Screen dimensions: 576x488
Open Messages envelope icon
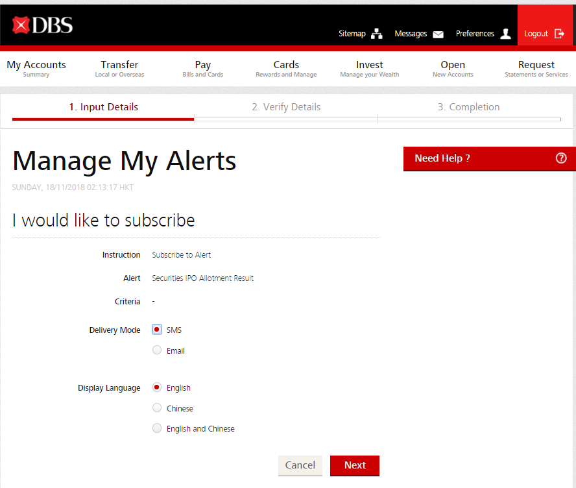pyautogui.click(x=438, y=34)
